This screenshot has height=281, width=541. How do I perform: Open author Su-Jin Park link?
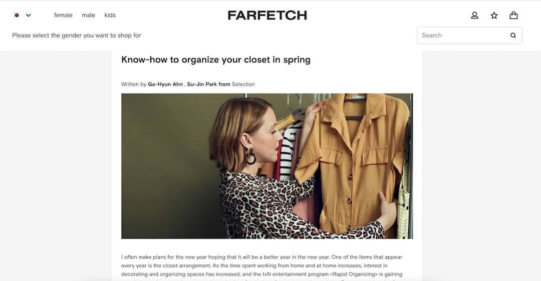coord(202,84)
